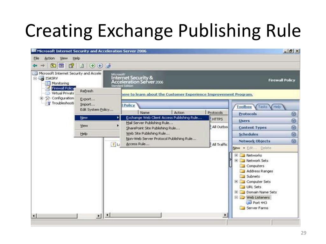Collapse the Network Objects toolbox section
This screenshot has width=326, height=244.
(294, 141)
